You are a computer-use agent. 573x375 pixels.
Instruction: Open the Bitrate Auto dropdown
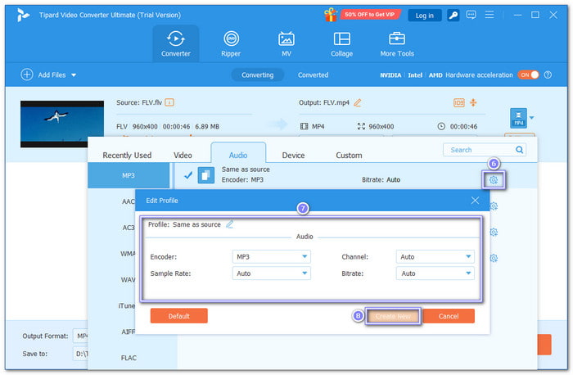[x=435, y=273]
